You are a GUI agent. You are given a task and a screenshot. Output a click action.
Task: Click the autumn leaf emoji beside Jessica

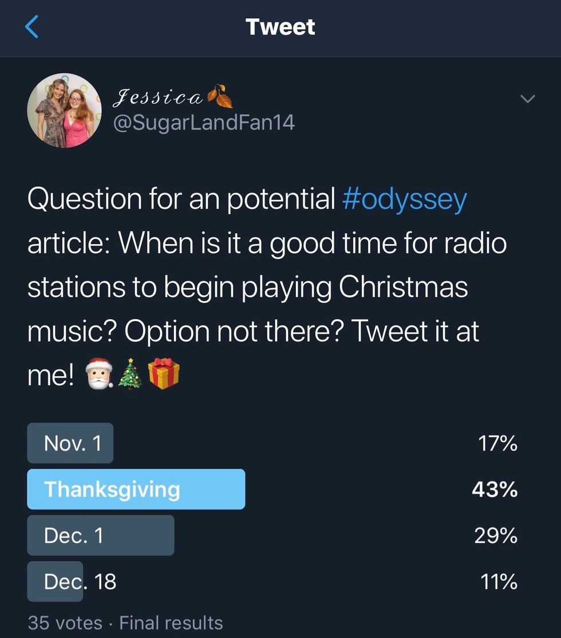click(x=220, y=97)
